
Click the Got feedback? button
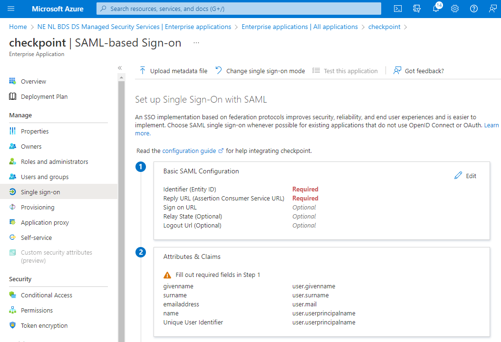419,70
